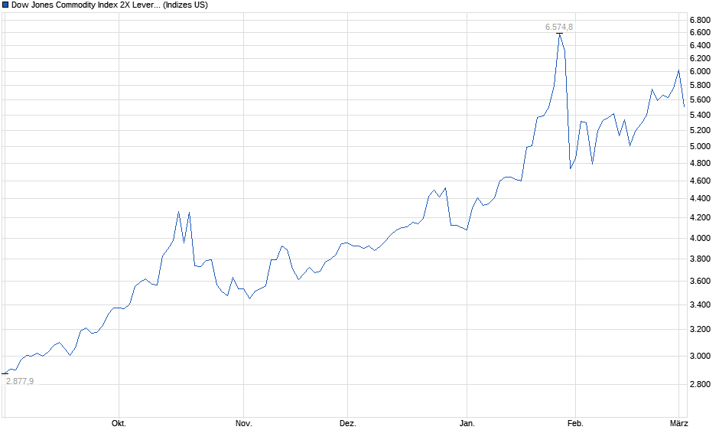Click the 5.600 price axis label
The width and height of the screenshot is (719, 443).
[700, 99]
